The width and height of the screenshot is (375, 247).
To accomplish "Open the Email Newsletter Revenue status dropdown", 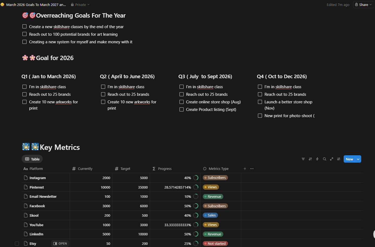I will click(x=213, y=196).
